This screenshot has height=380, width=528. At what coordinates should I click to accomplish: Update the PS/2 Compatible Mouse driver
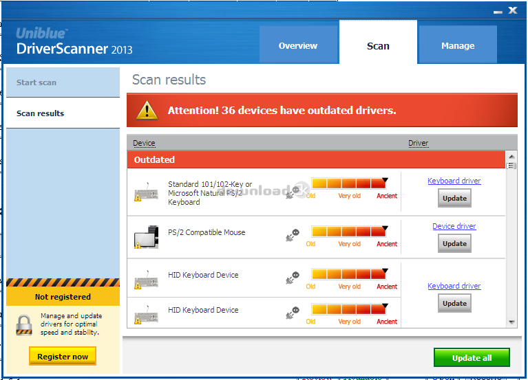tap(454, 243)
